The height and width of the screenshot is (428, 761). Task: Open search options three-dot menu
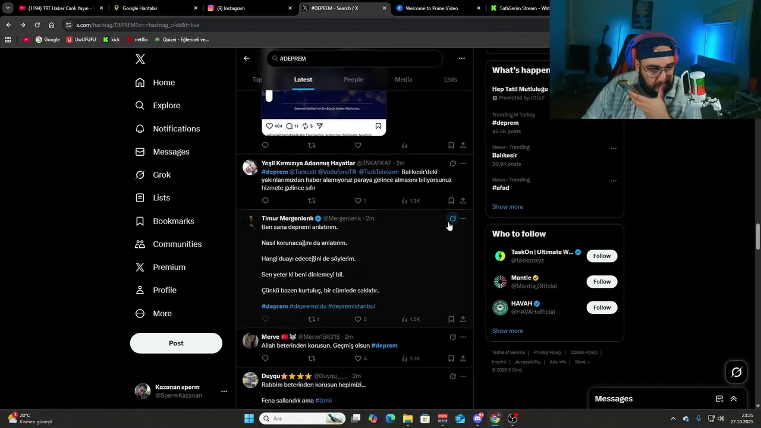click(461, 58)
